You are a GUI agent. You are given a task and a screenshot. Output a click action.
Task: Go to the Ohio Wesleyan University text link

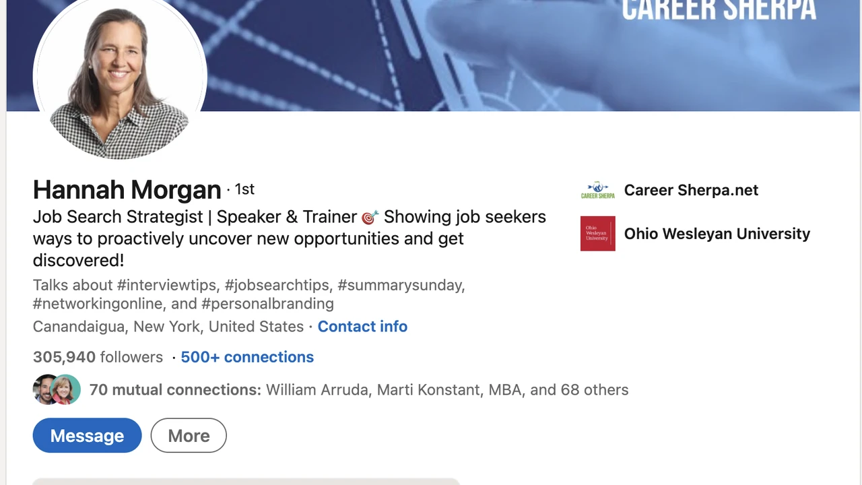pyautogui.click(x=717, y=234)
